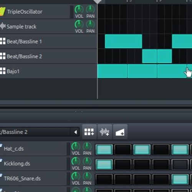Click the Sample track waveform icon
Image resolution: width=192 pixels, height=192 pixels.
[x=3, y=26]
